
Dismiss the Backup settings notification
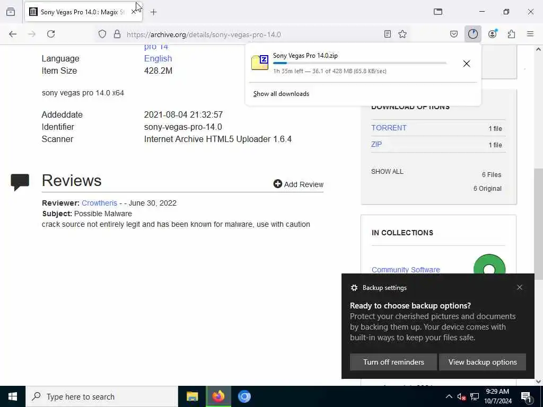(520, 287)
